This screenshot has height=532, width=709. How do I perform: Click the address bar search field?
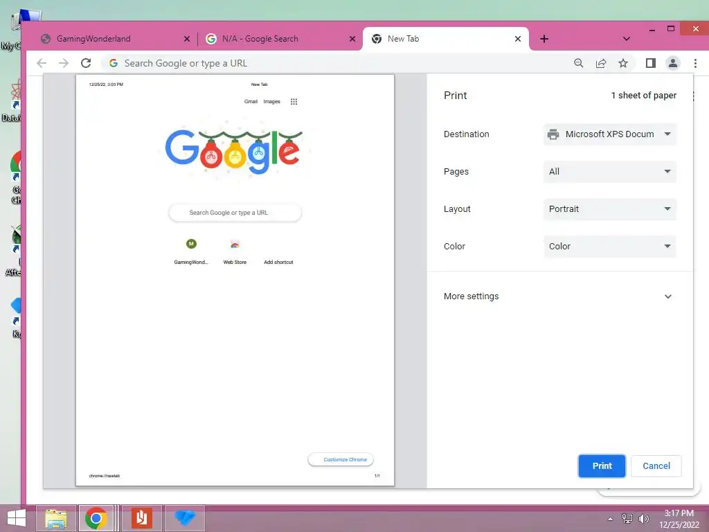[334, 63]
